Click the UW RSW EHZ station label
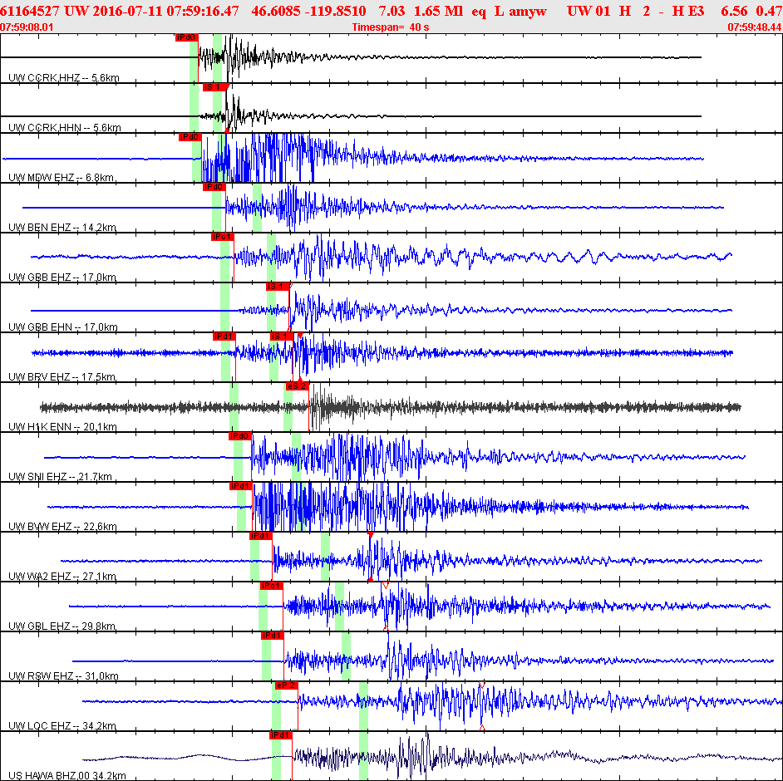This screenshot has height=781, width=783. [63, 676]
